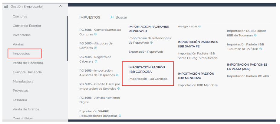Open Compra Hacienda in the sidebar
This screenshot has width=280, height=124.
pos(27,72)
